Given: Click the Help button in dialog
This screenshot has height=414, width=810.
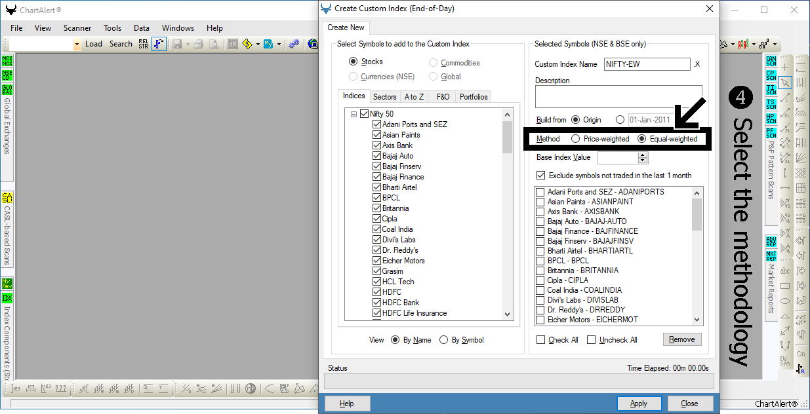Looking at the screenshot, I should (x=347, y=404).
